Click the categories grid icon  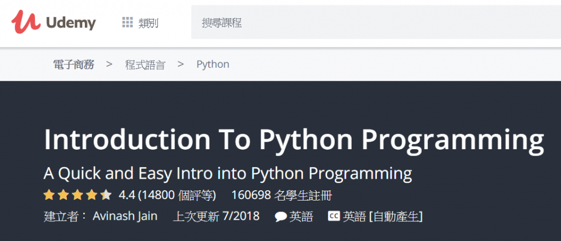tap(127, 22)
